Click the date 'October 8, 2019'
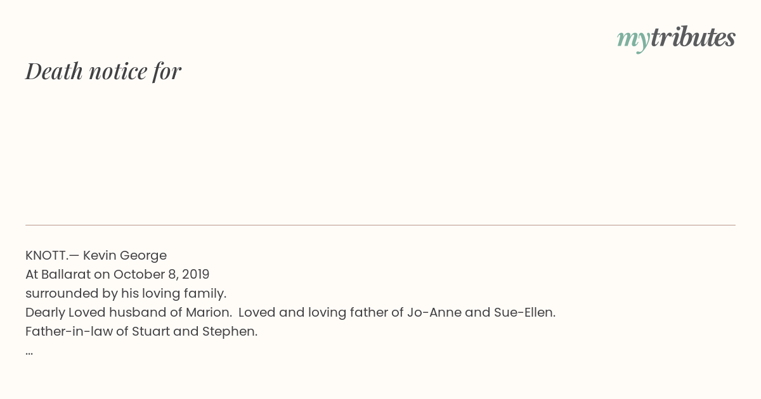This screenshot has width=761, height=399. click(161, 274)
